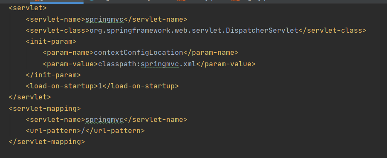Place cursor on springmvc inside servlet-mapping
This screenshot has height=158, width=387.
(x=104, y=120)
